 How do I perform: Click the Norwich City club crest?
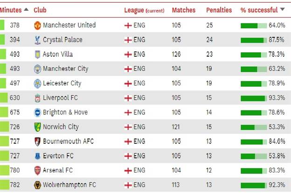pyautogui.click(x=37, y=127)
